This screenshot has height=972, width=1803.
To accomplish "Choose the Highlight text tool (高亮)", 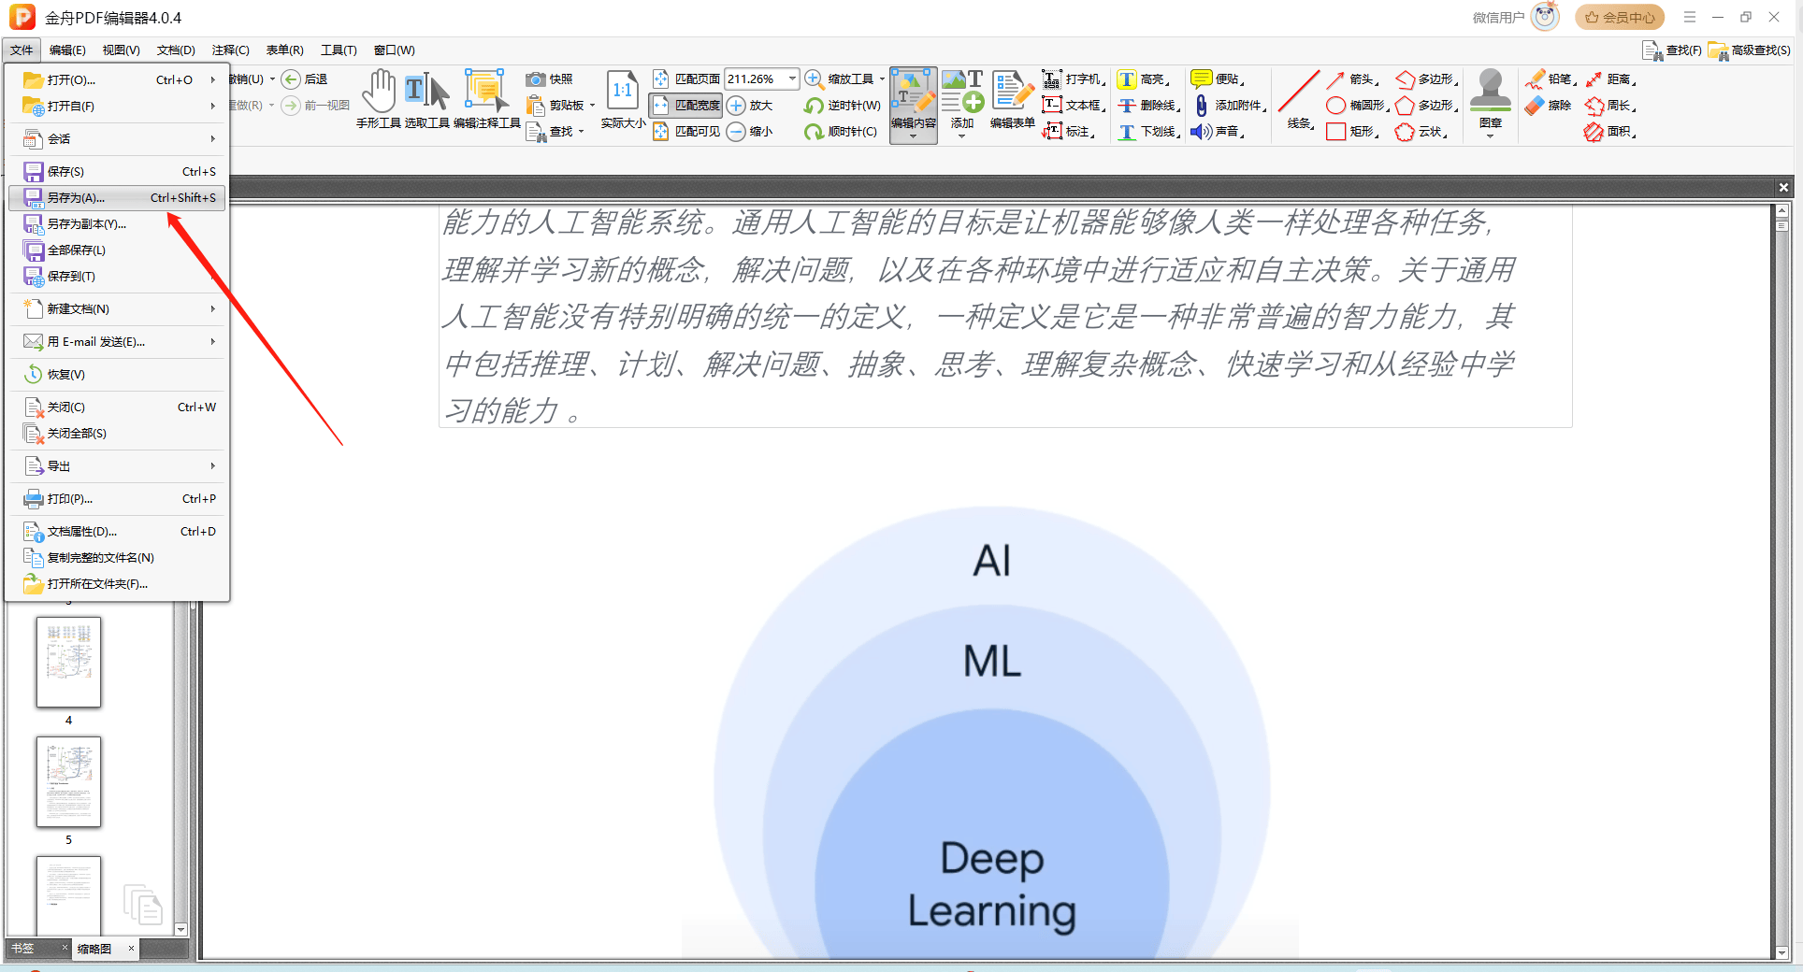I will (x=1128, y=79).
